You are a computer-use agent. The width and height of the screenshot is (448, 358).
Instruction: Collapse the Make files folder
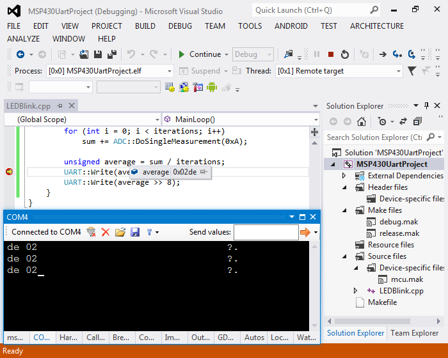344,210
